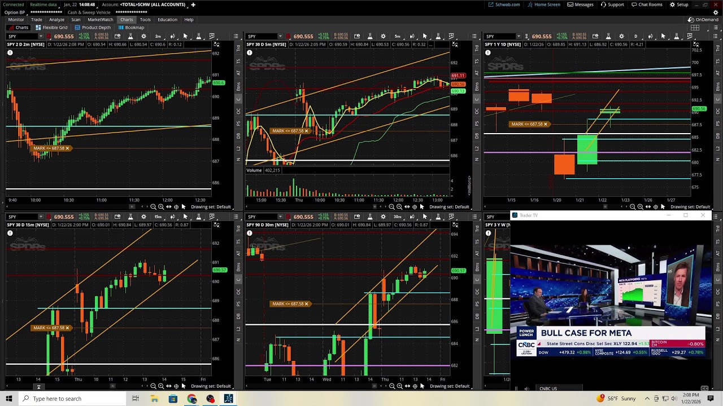Go to the Analyze tab

click(x=56, y=20)
